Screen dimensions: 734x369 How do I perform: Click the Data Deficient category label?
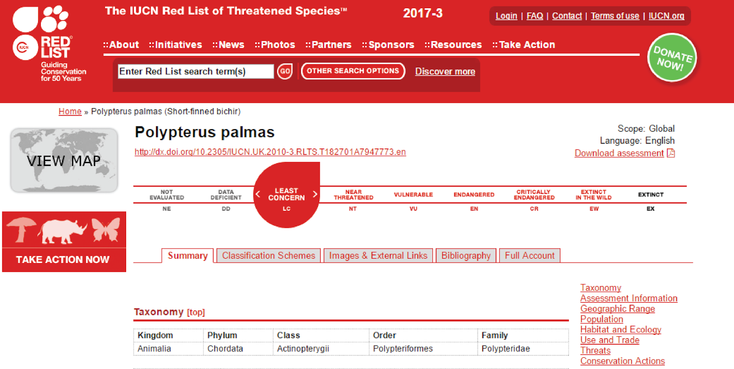(x=226, y=195)
